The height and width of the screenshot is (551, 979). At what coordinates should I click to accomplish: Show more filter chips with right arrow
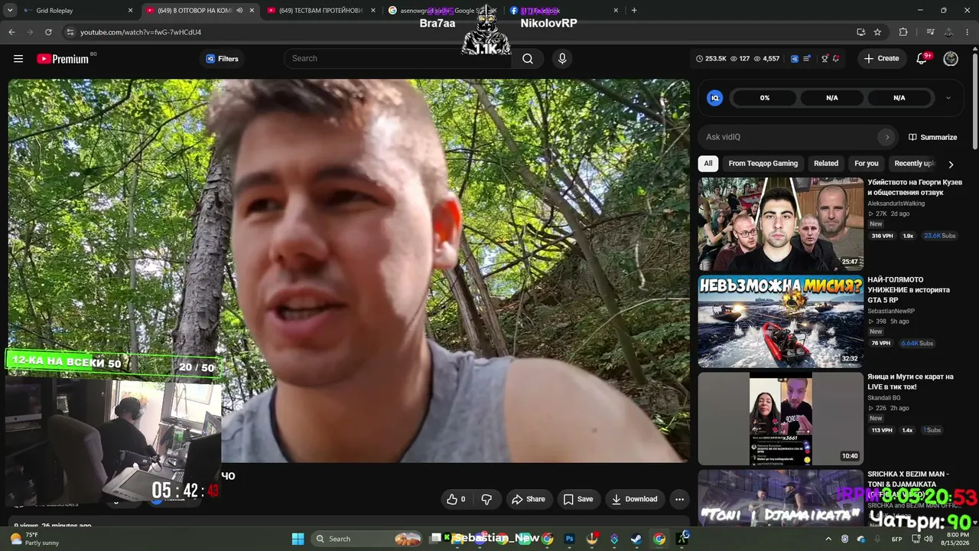click(951, 164)
